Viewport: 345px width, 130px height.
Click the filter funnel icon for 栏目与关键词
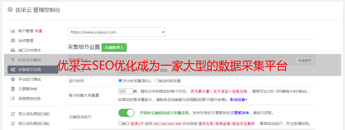(x=13, y=60)
